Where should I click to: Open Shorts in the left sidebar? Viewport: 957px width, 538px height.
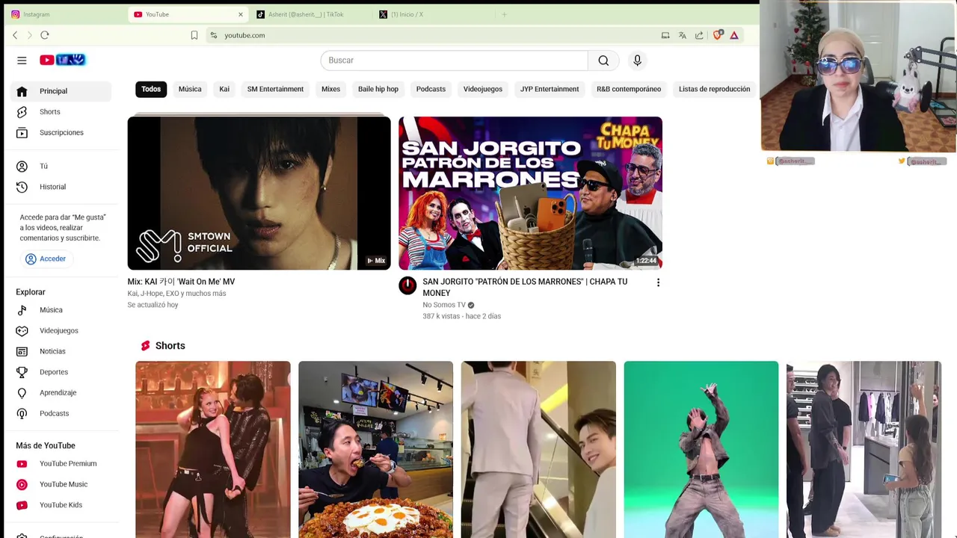pos(61,112)
